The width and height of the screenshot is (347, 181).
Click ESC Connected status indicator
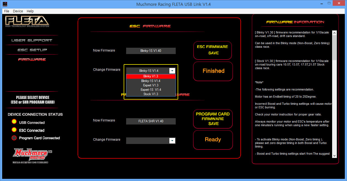(x=14, y=130)
